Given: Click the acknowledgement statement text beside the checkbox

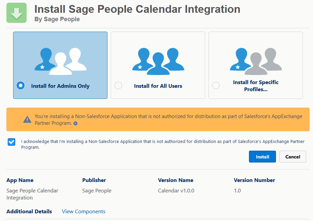Looking at the screenshot, I should coord(162,142).
